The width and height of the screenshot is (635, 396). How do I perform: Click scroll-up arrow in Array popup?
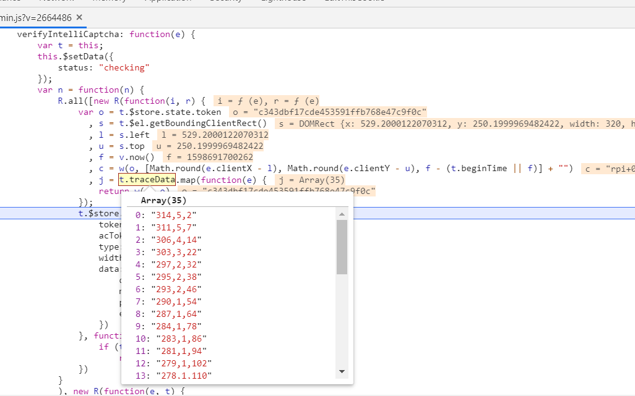pos(342,214)
